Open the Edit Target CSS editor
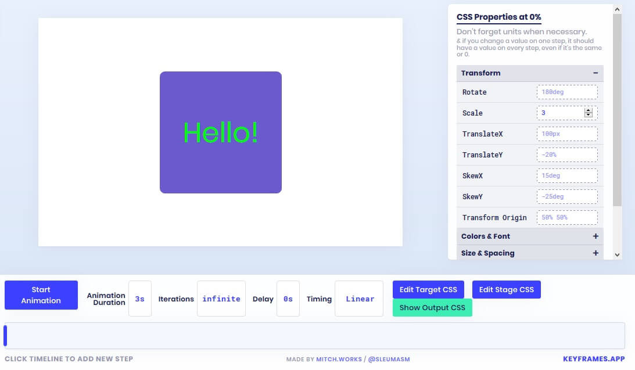Viewport: 635px width, 370px height. (428, 289)
